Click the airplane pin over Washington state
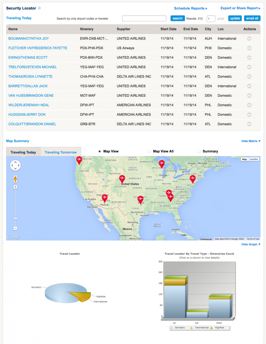 (79, 160)
